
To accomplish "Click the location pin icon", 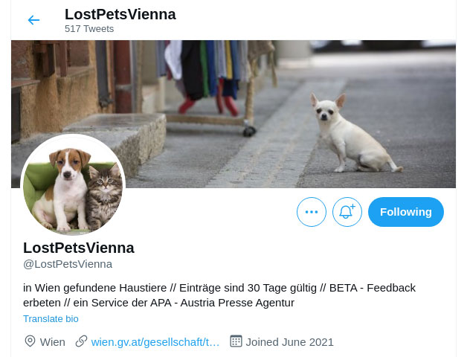I will pyautogui.click(x=30, y=341).
